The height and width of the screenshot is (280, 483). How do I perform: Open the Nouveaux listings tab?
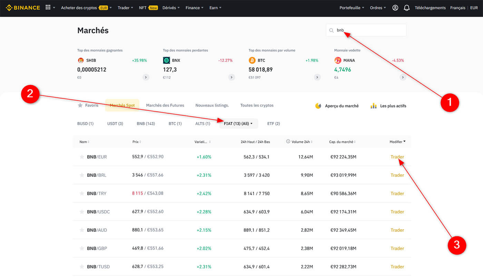(x=212, y=105)
